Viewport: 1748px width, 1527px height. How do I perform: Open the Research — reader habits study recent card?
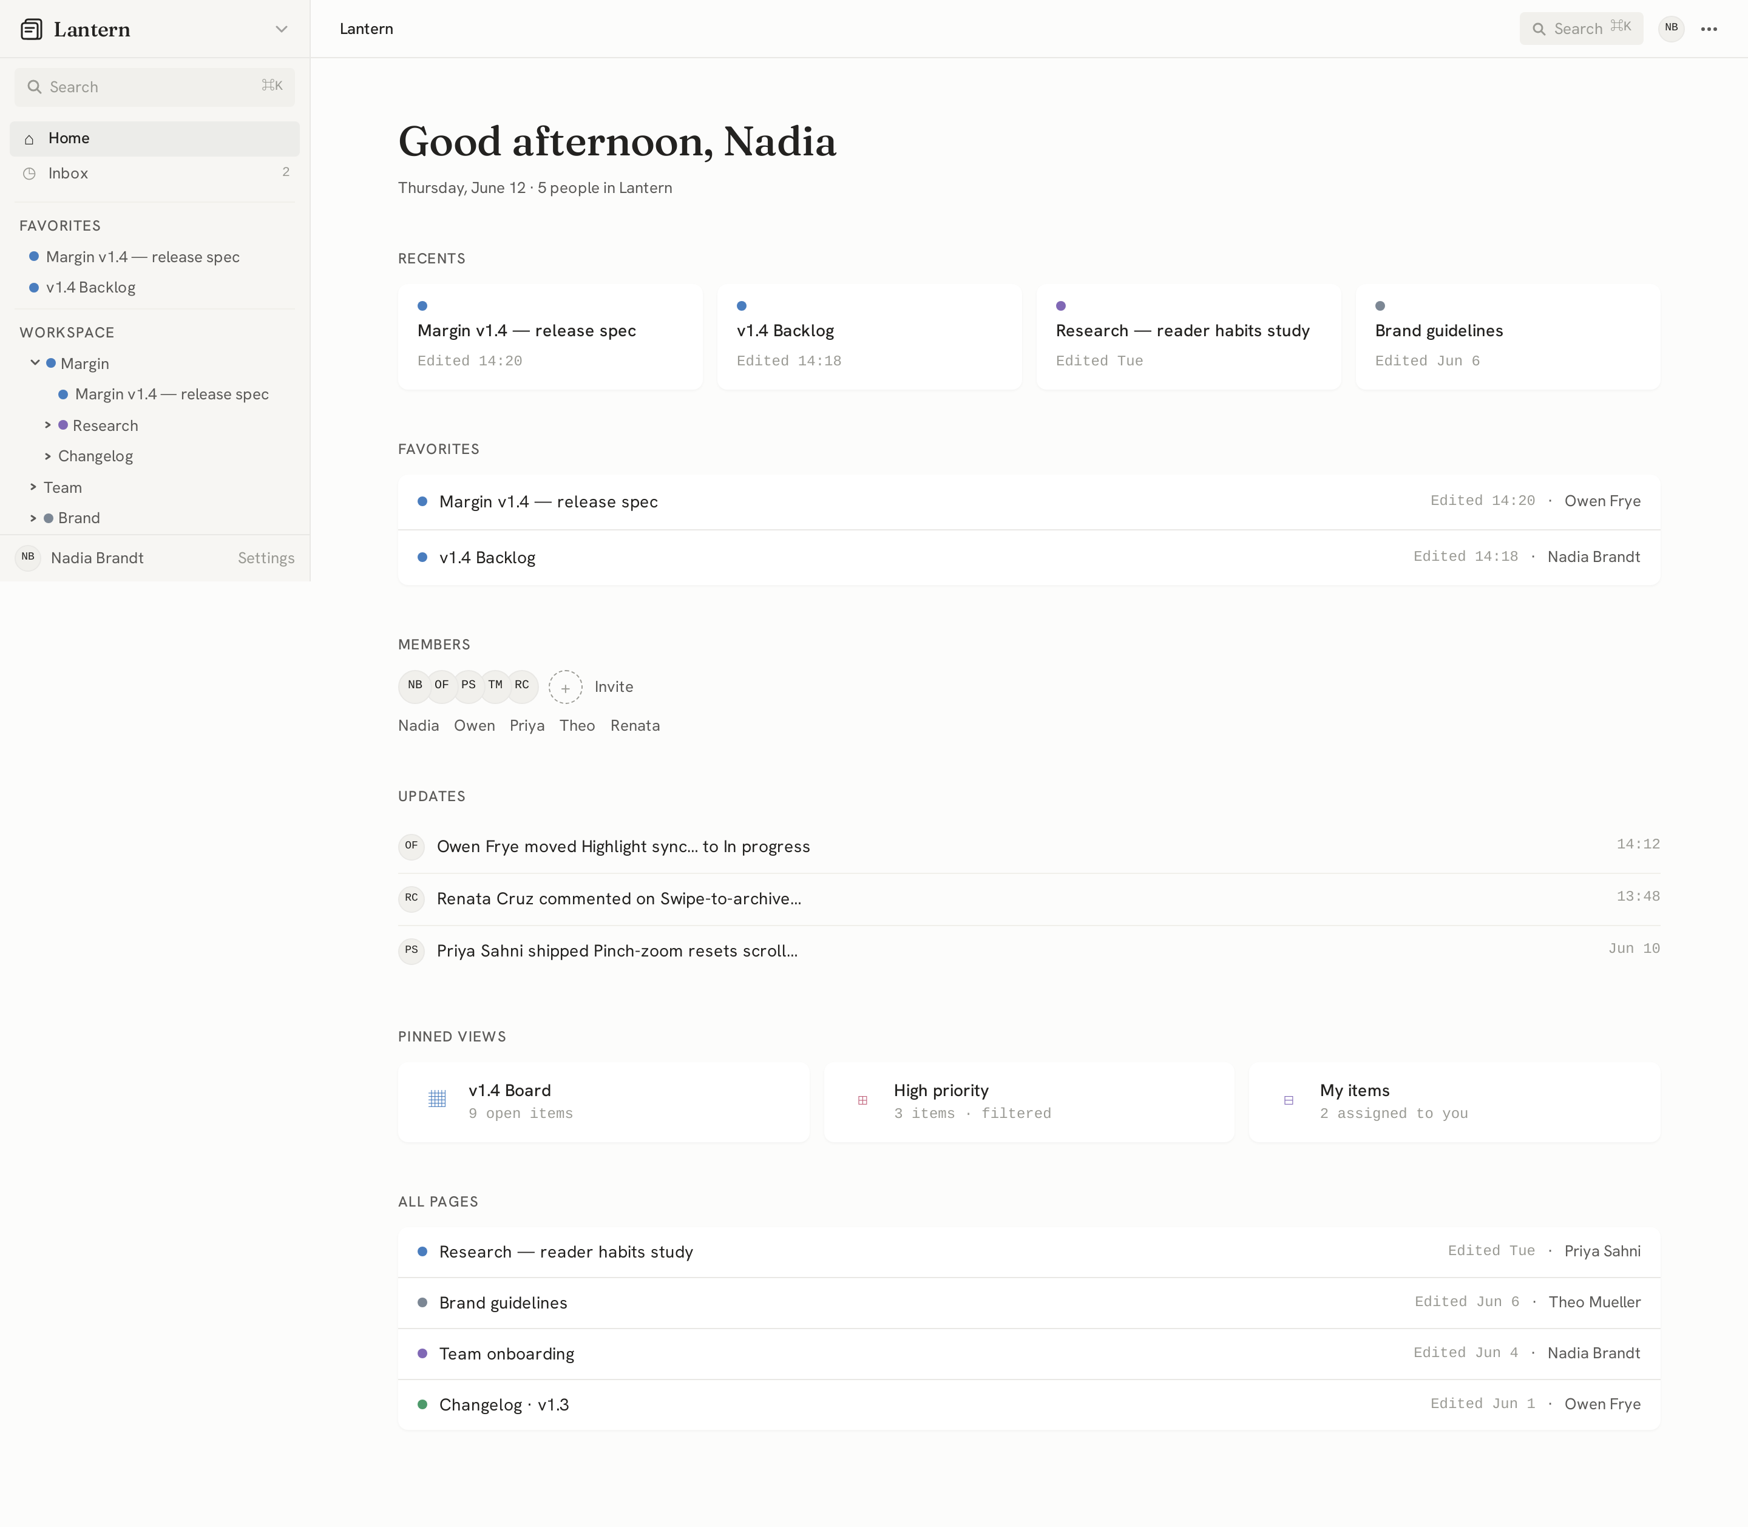coord(1189,337)
